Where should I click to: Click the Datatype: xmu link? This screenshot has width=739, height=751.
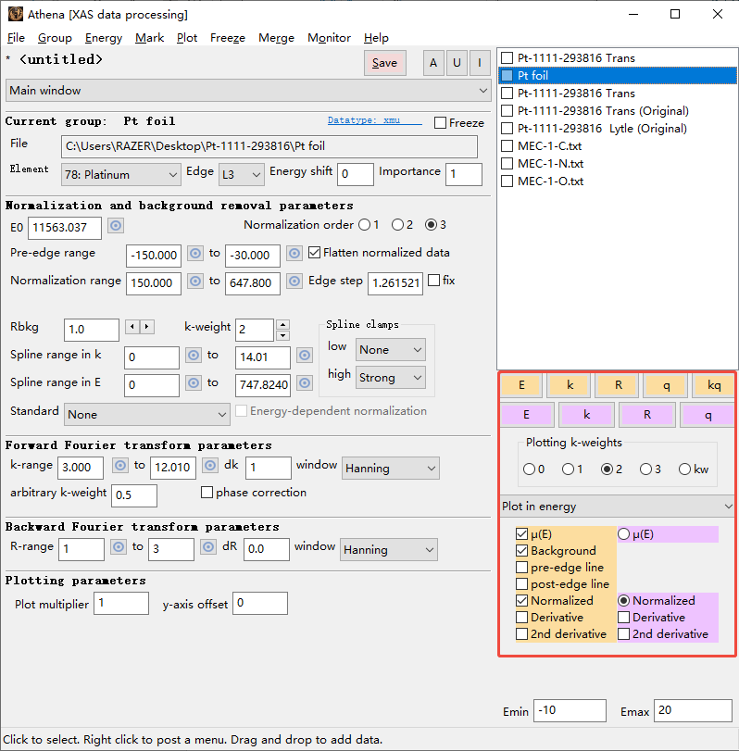click(x=374, y=121)
